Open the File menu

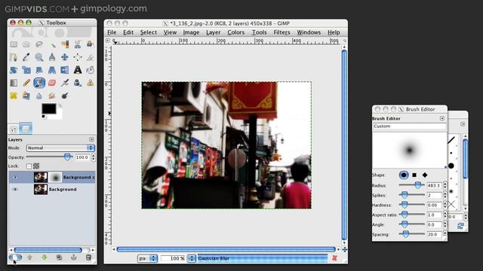(112, 32)
